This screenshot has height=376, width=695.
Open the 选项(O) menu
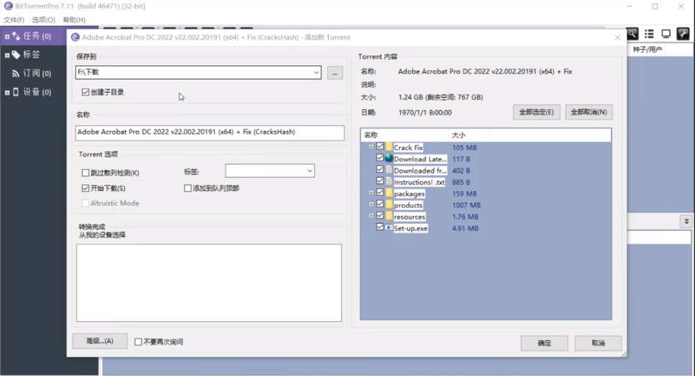tap(43, 20)
